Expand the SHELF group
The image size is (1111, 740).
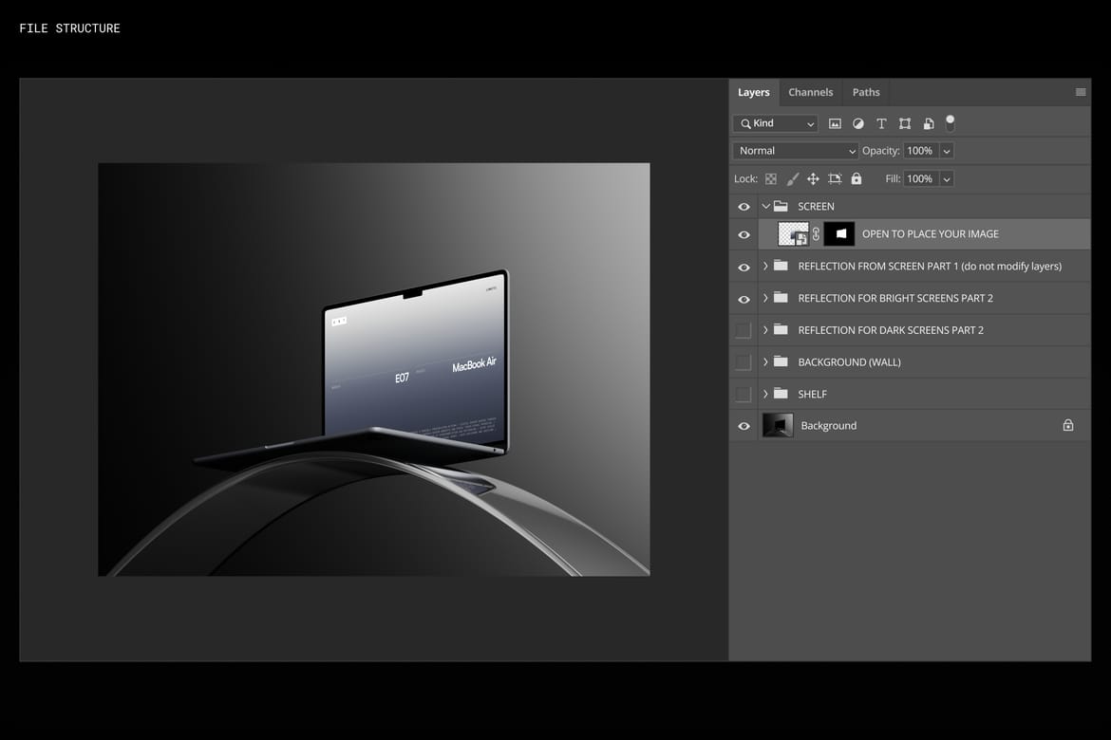tap(765, 394)
